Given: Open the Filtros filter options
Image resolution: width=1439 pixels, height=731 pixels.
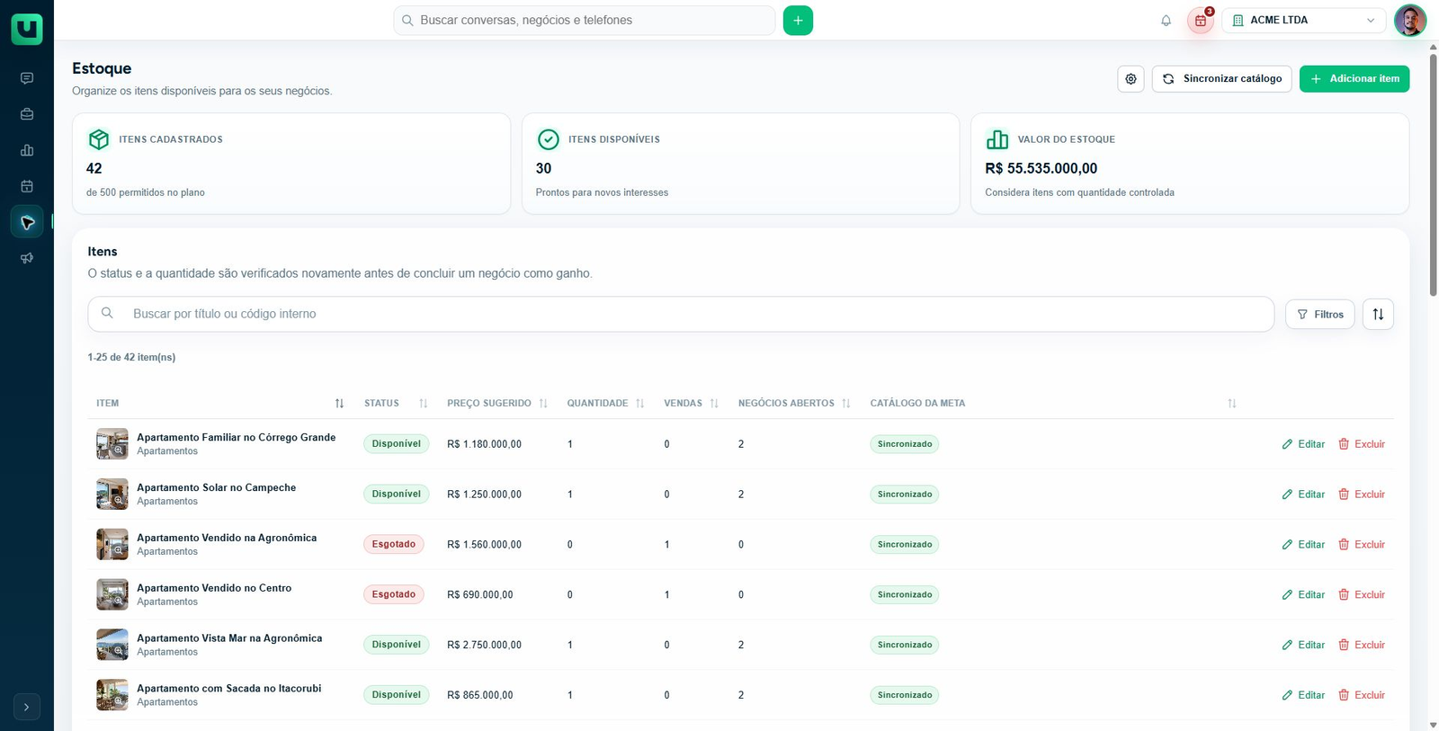Looking at the screenshot, I should (1320, 314).
